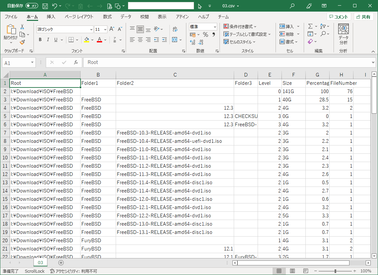Viewport: 378px width, 275px height.
Task: Collapse the ribbon
Action: click(373, 51)
